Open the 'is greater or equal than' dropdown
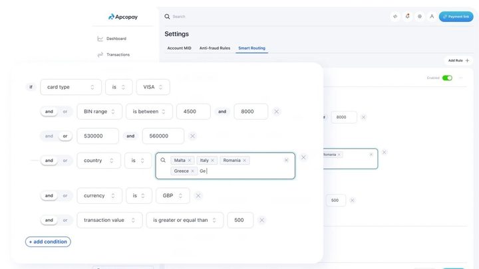 (185, 221)
